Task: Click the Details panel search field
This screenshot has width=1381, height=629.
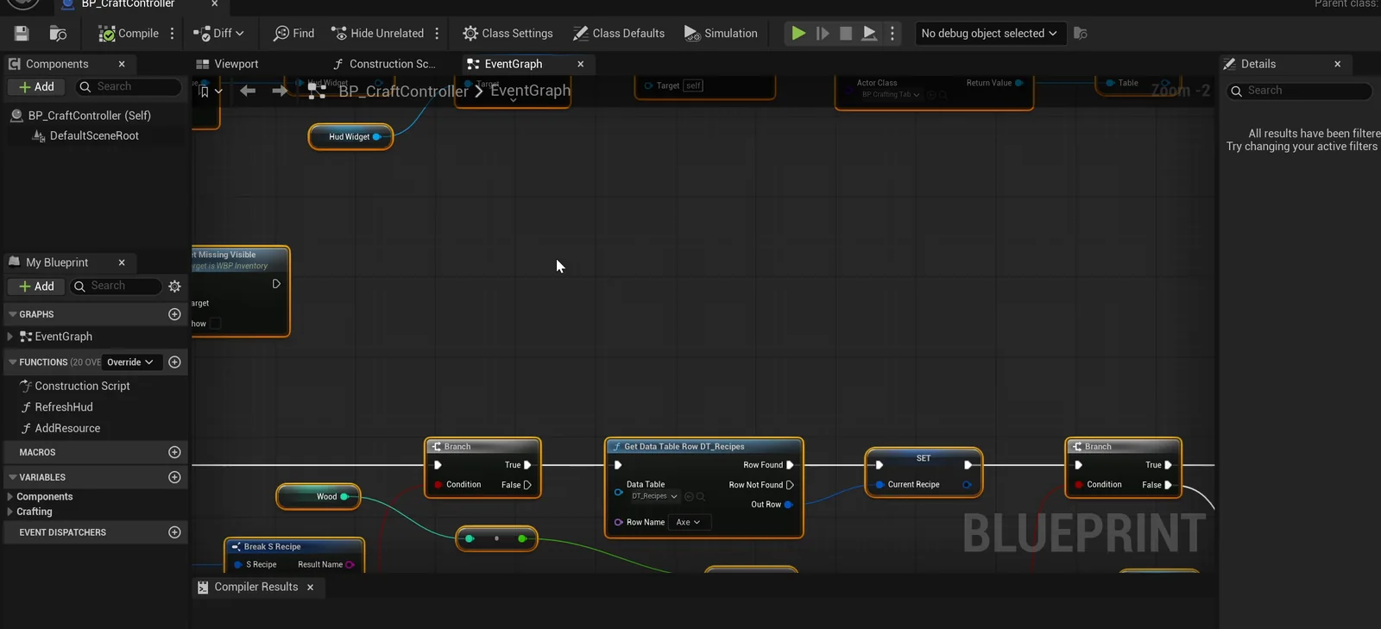Action: coord(1299,91)
